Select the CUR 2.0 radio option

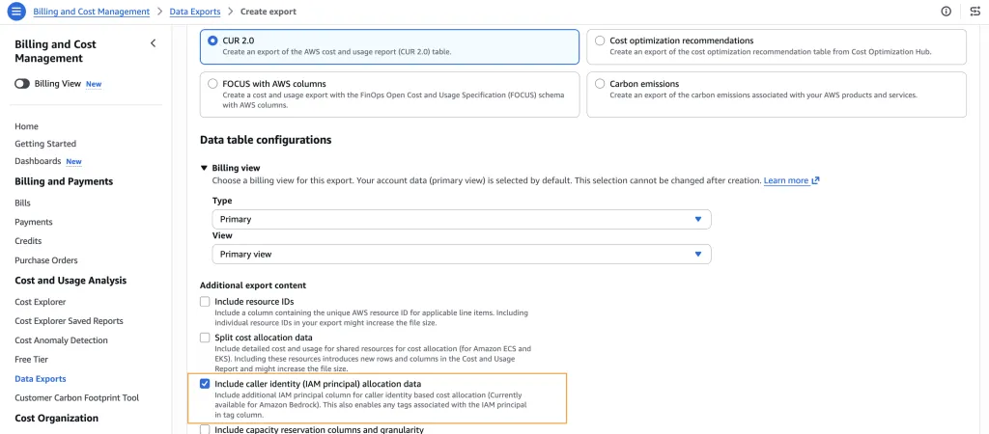click(x=212, y=41)
